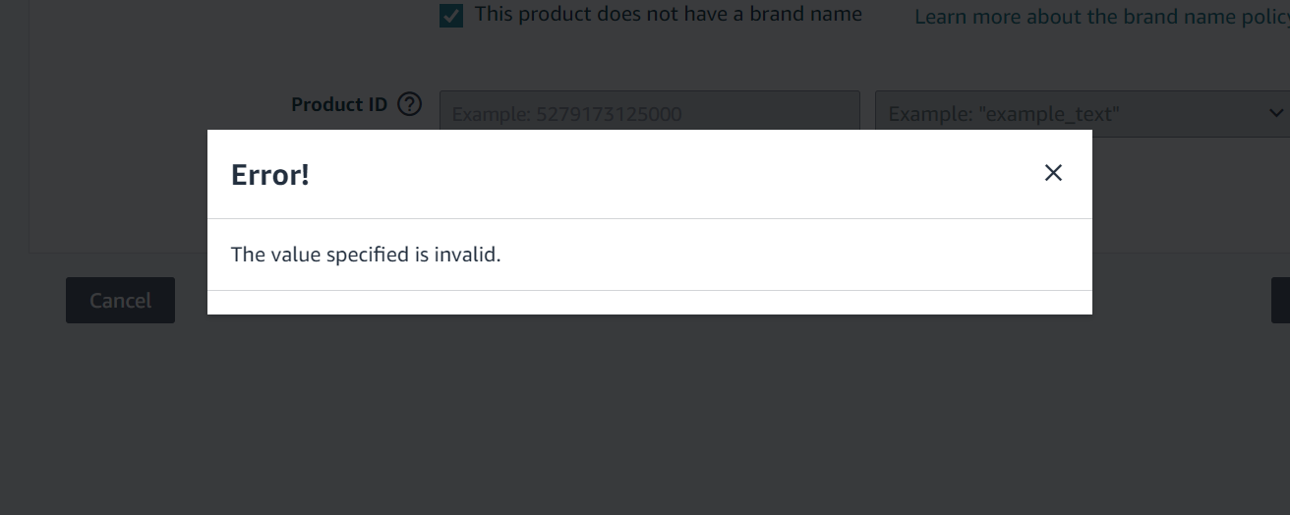Click the empty footer strip of the Error dialog

coord(650,303)
